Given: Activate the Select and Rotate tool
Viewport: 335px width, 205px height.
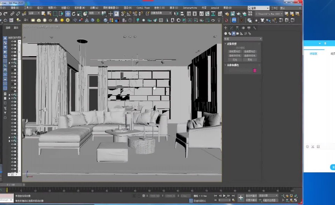Looking at the screenshot, I should point(74,14).
